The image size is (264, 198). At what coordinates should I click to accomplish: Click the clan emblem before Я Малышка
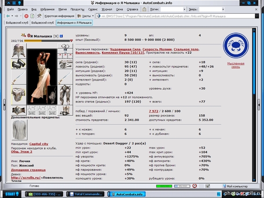[29, 36]
